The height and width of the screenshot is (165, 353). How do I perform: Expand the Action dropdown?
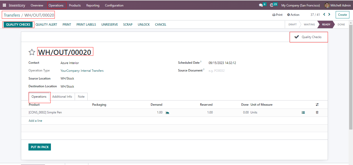coord(293,15)
